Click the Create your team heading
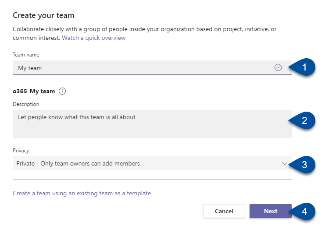The height and width of the screenshot is (229, 325). pos(43,15)
